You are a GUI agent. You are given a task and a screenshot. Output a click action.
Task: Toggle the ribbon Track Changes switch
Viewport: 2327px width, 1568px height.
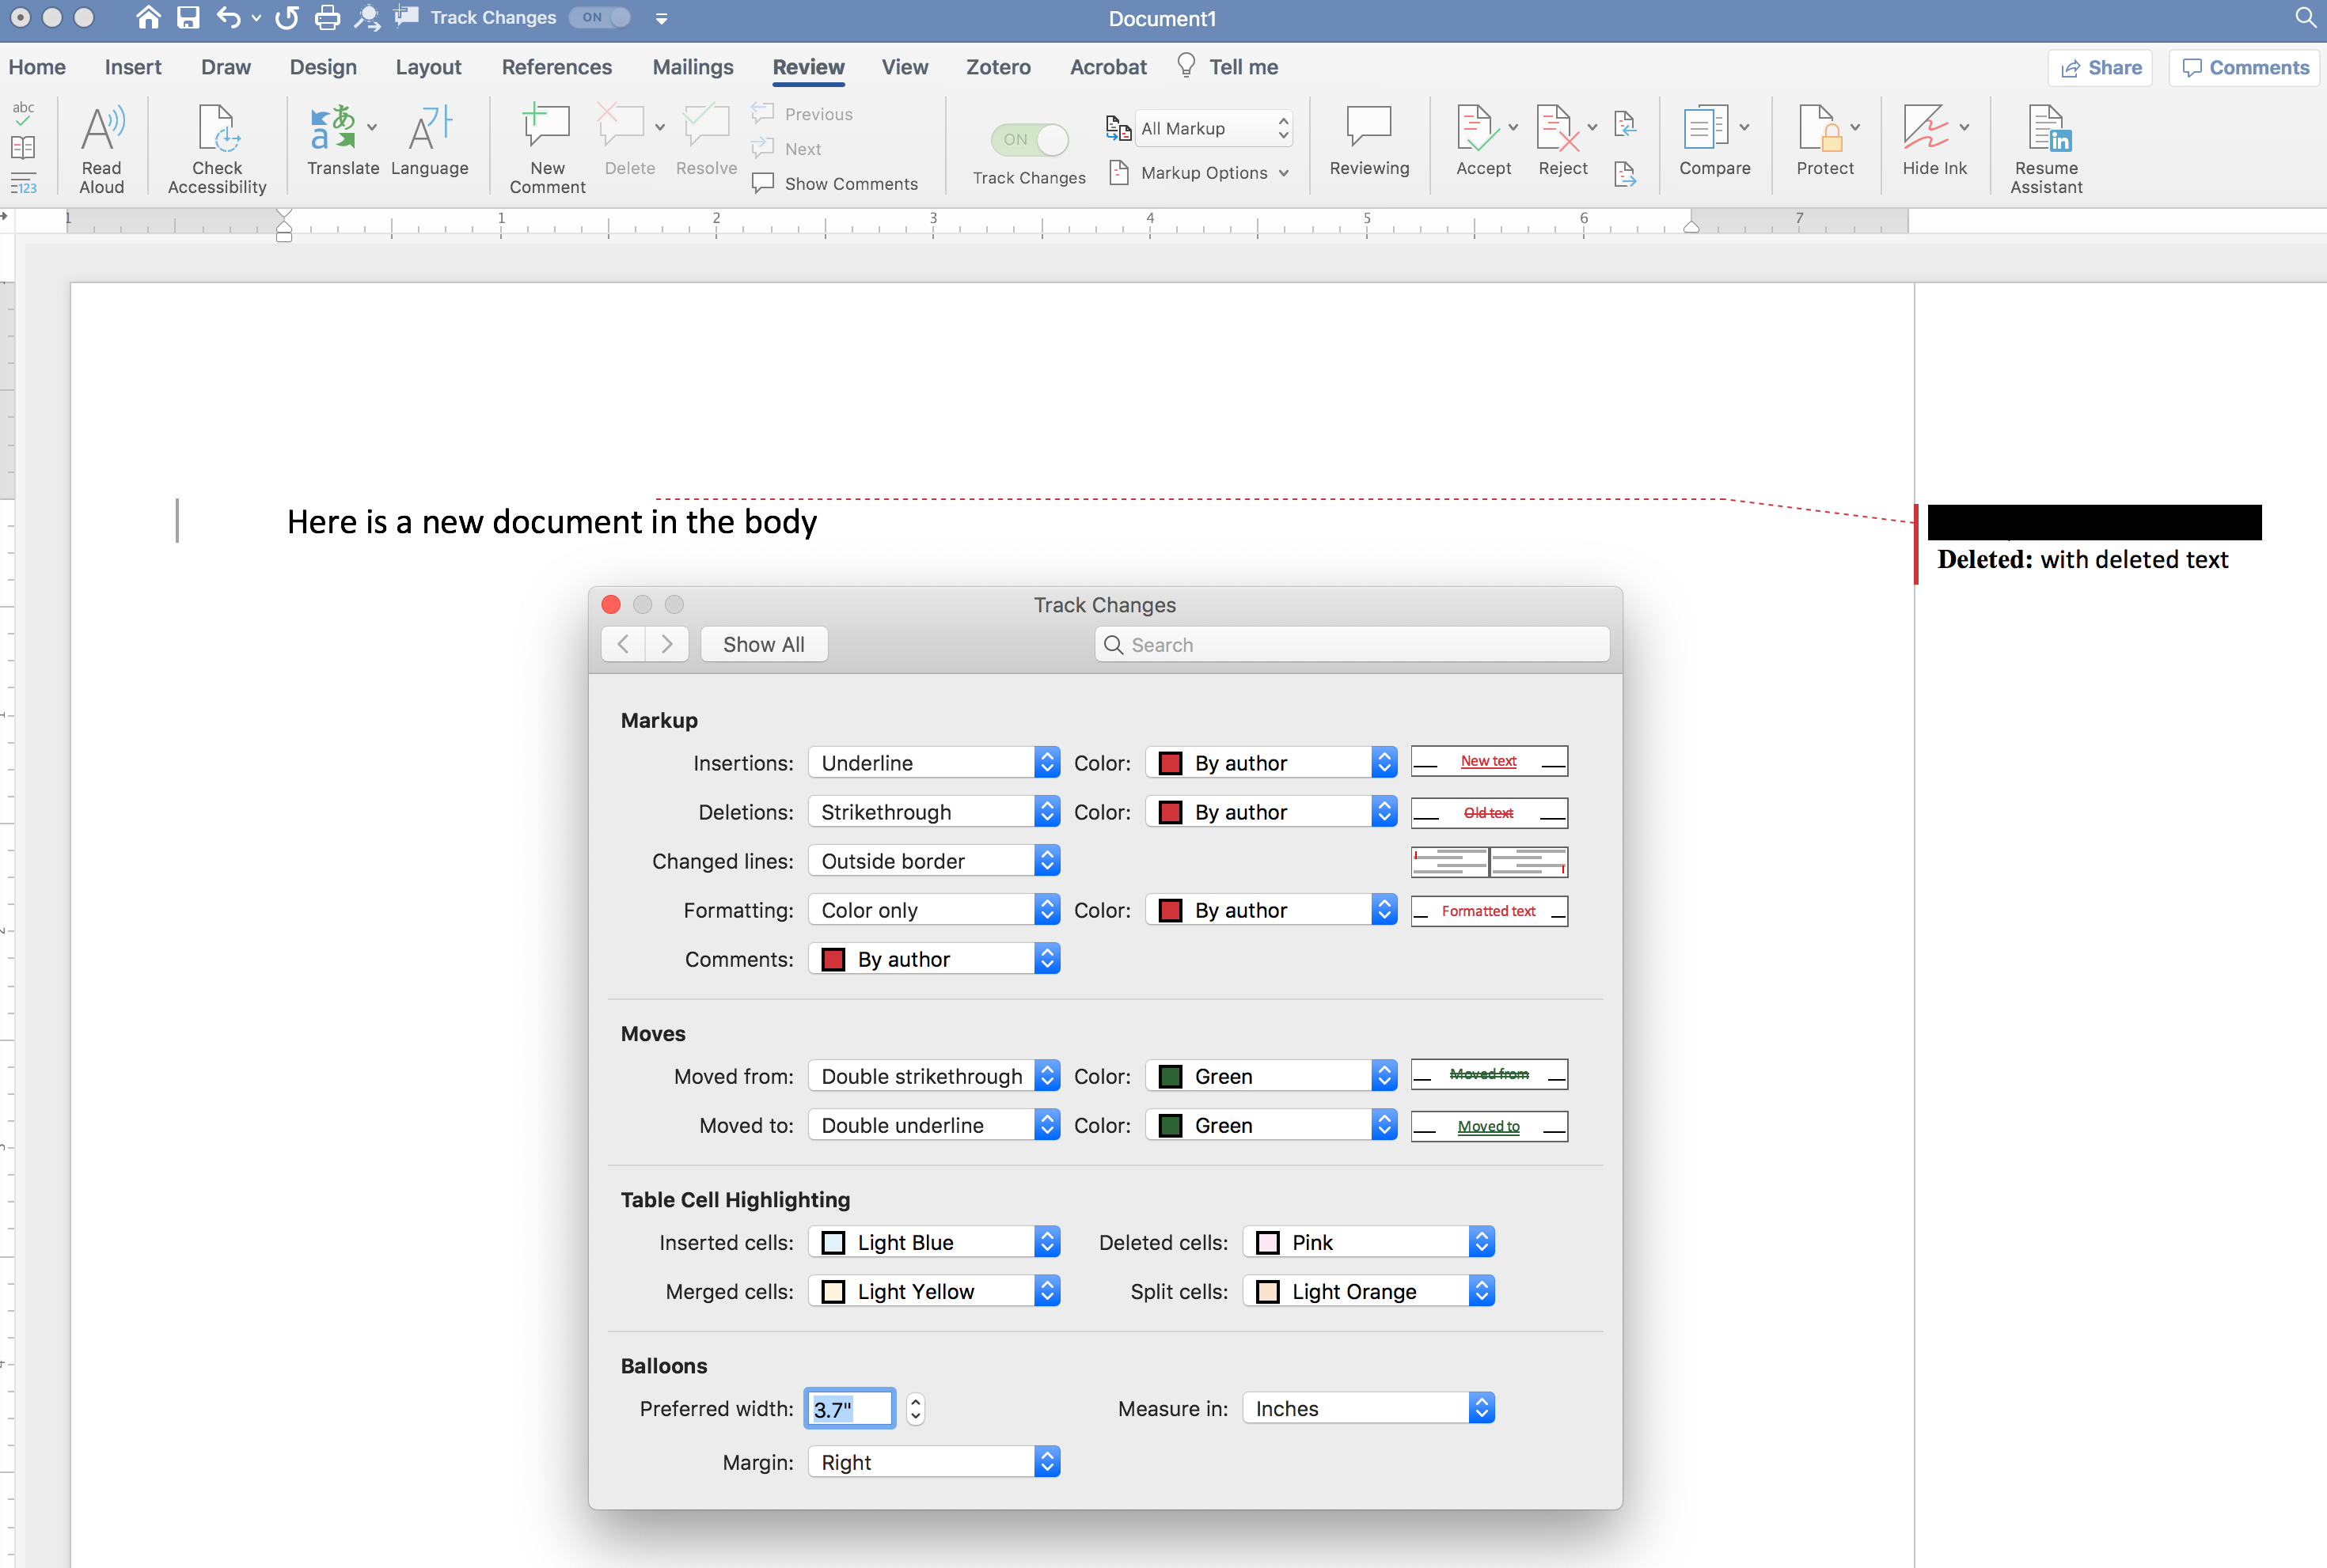(x=1030, y=140)
